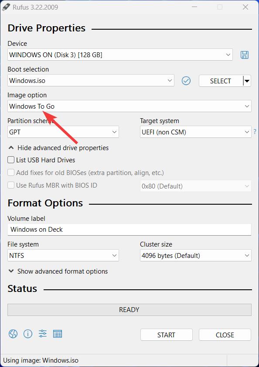Open language selection globe icon

(x=13, y=333)
